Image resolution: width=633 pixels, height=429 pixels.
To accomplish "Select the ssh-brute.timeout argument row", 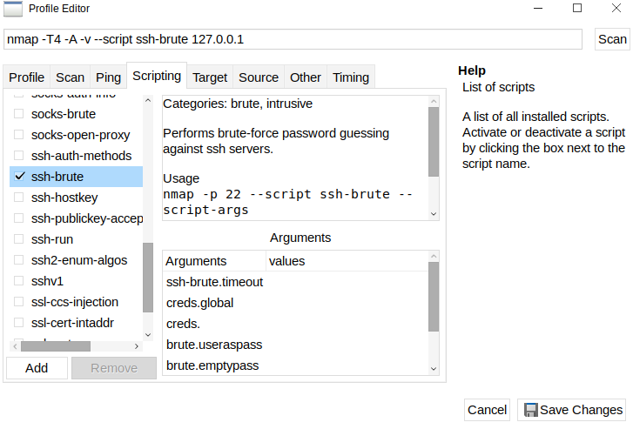I will point(214,282).
